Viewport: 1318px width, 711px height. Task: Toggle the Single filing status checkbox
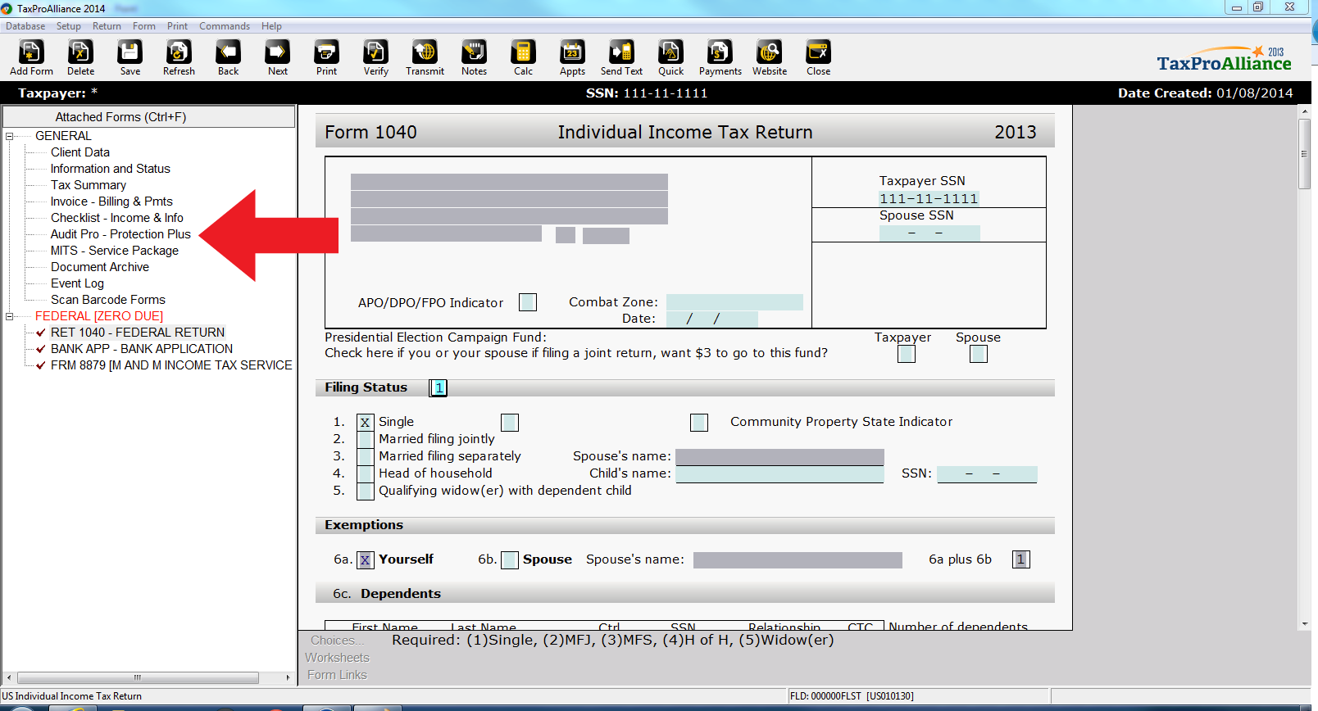tap(366, 423)
